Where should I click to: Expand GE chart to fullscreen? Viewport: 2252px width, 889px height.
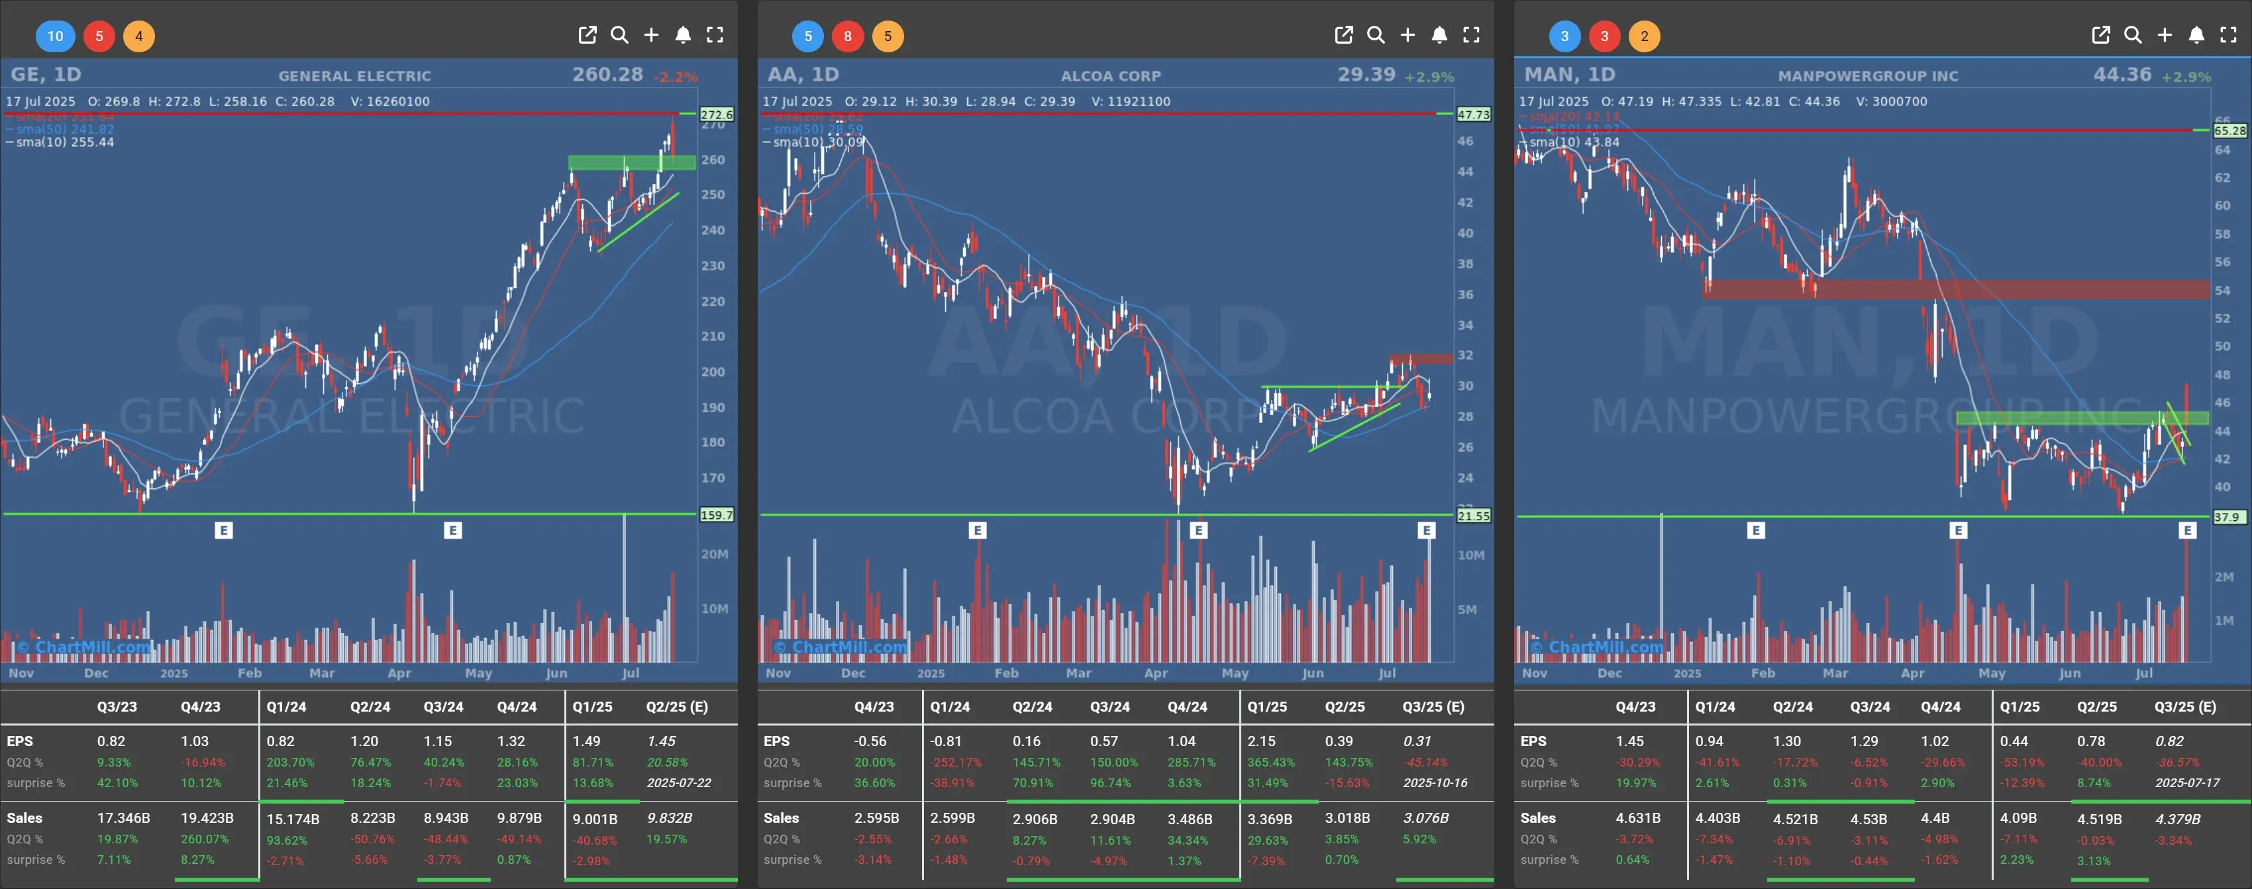pyautogui.click(x=715, y=35)
